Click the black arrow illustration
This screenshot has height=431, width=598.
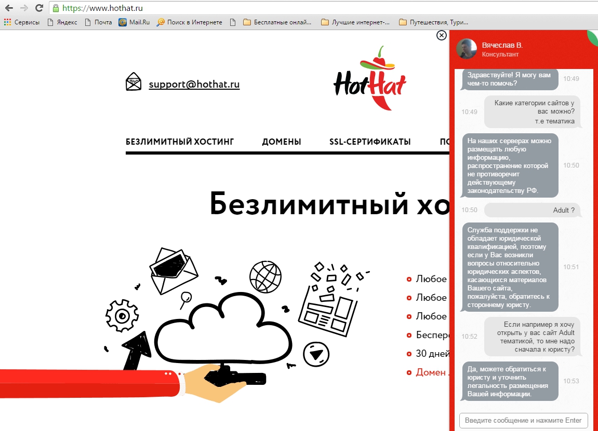coord(137,350)
